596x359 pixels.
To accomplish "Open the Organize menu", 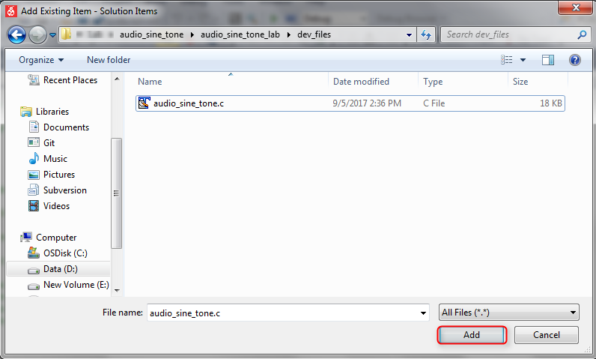I will pos(41,60).
